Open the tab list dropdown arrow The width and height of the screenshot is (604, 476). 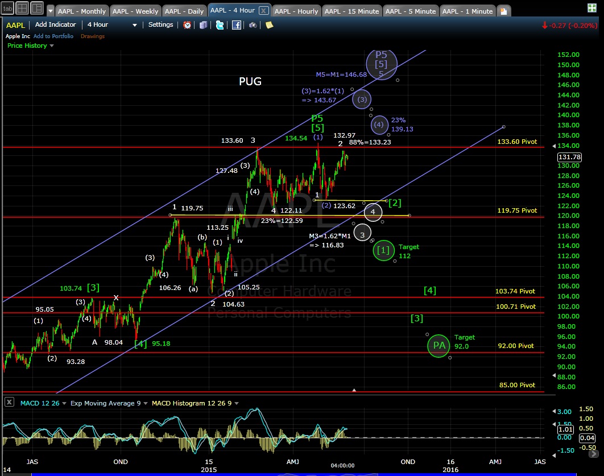[51, 11]
